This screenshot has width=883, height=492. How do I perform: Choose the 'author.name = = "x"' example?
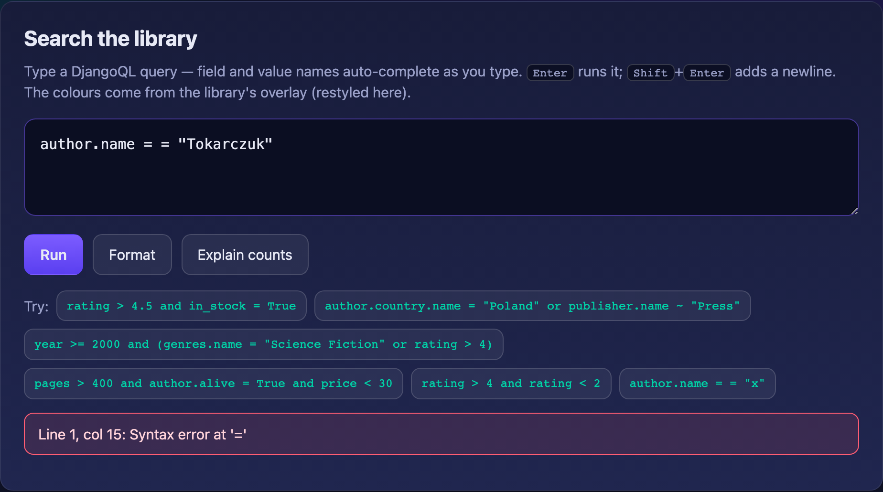[x=698, y=384]
